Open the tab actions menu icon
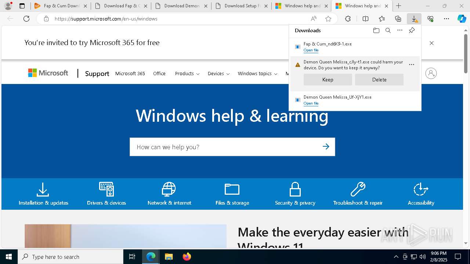 (x=22, y=6)
